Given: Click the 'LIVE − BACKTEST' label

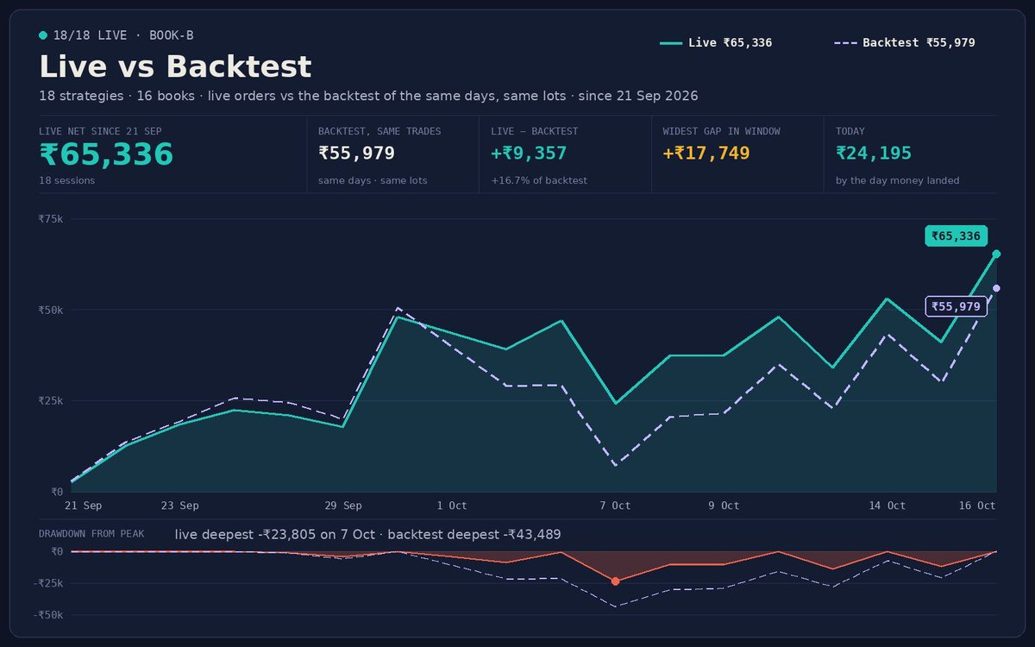Looking at the screenshot, I should (x=534, y=131).
